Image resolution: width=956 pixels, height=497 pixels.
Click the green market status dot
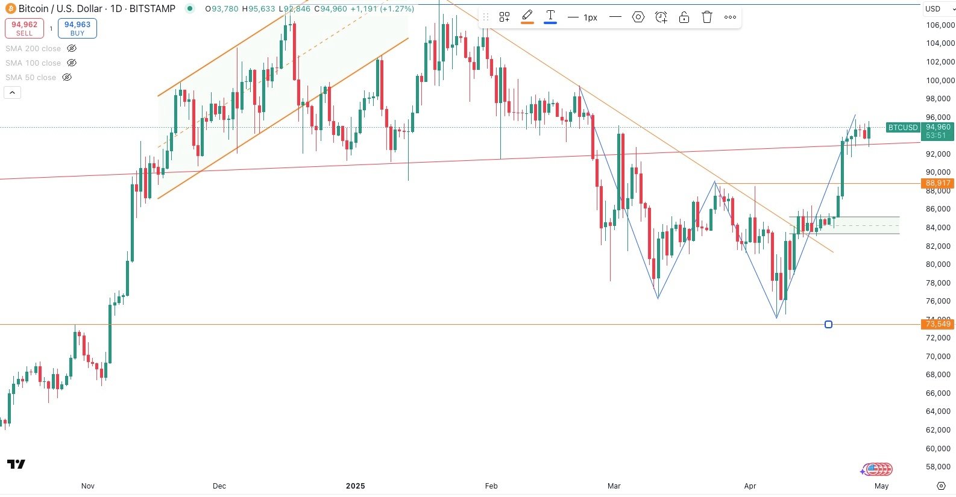click(x=190, y=8)
